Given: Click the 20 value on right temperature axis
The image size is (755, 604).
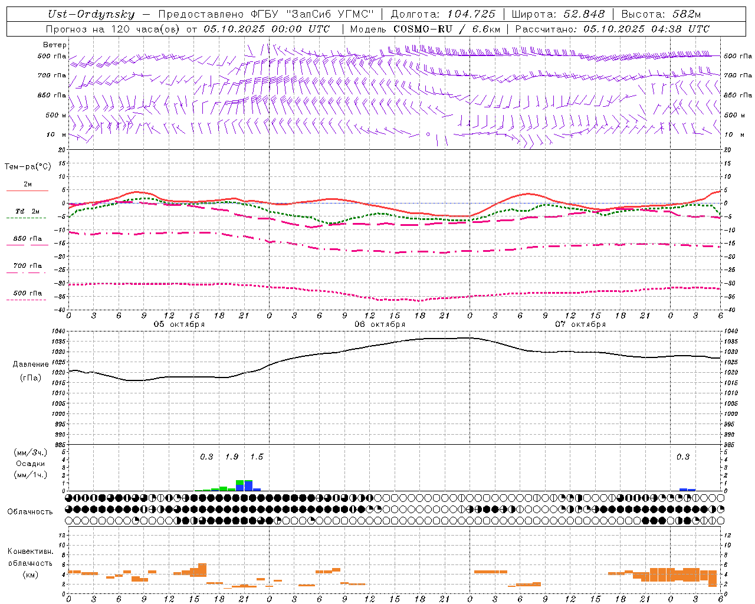Looking at the screenshot, I should tap(728, 150).
